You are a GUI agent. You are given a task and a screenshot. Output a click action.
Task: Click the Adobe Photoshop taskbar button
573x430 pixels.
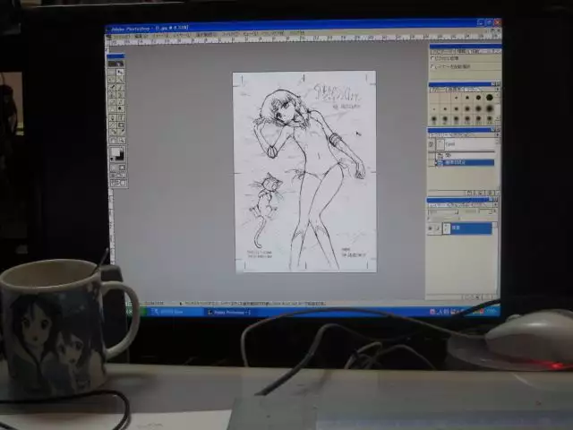click(x=228, y=313)
